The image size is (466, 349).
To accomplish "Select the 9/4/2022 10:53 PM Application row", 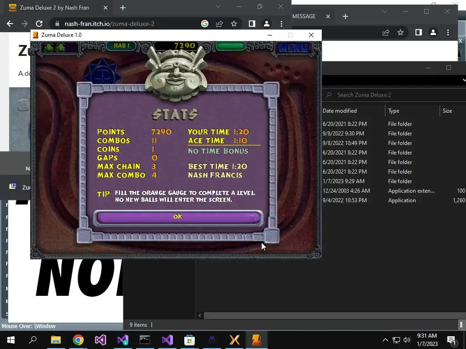I will click(394, 200).
